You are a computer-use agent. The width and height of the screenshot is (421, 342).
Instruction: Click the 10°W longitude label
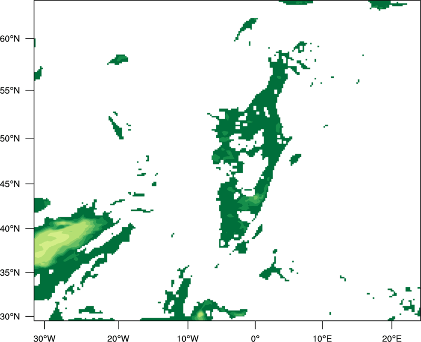[188, 338]
